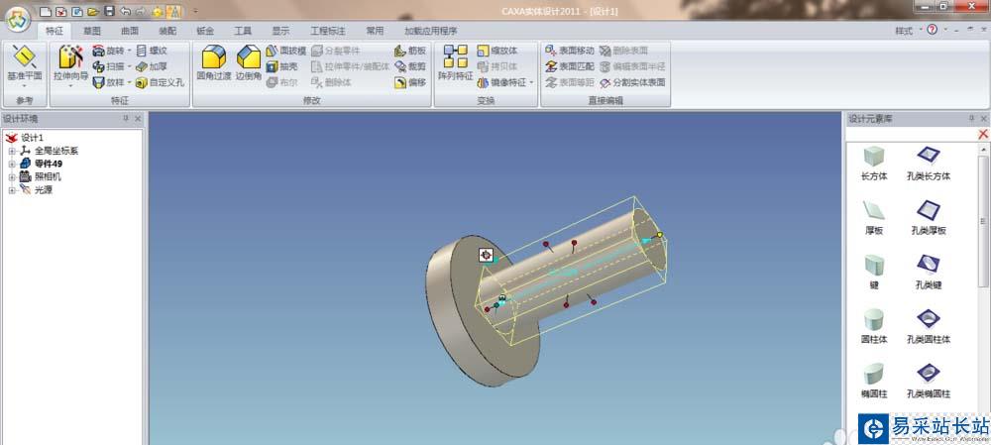Viewport: 991px width, 445px height.
Task: Pin the 设计环境 panel
Action: (125, 119)
